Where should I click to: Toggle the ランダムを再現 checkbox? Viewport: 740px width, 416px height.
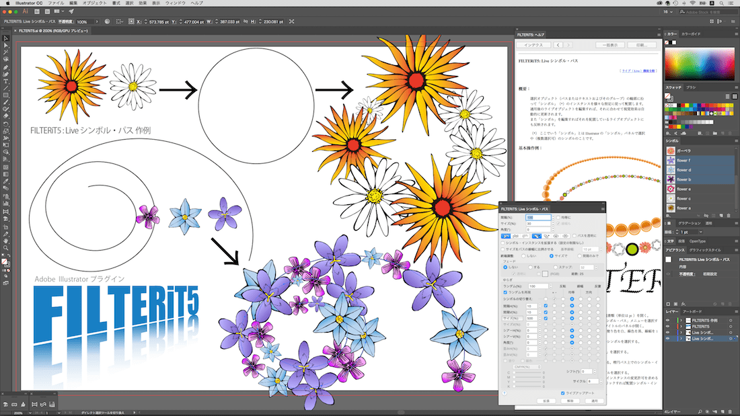click(505, 292)
